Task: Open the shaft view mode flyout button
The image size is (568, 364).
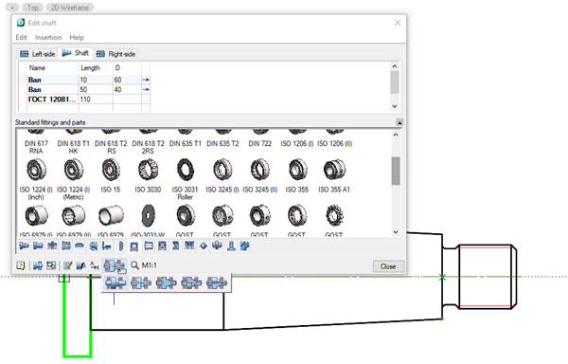Action: tap(115, 265)
